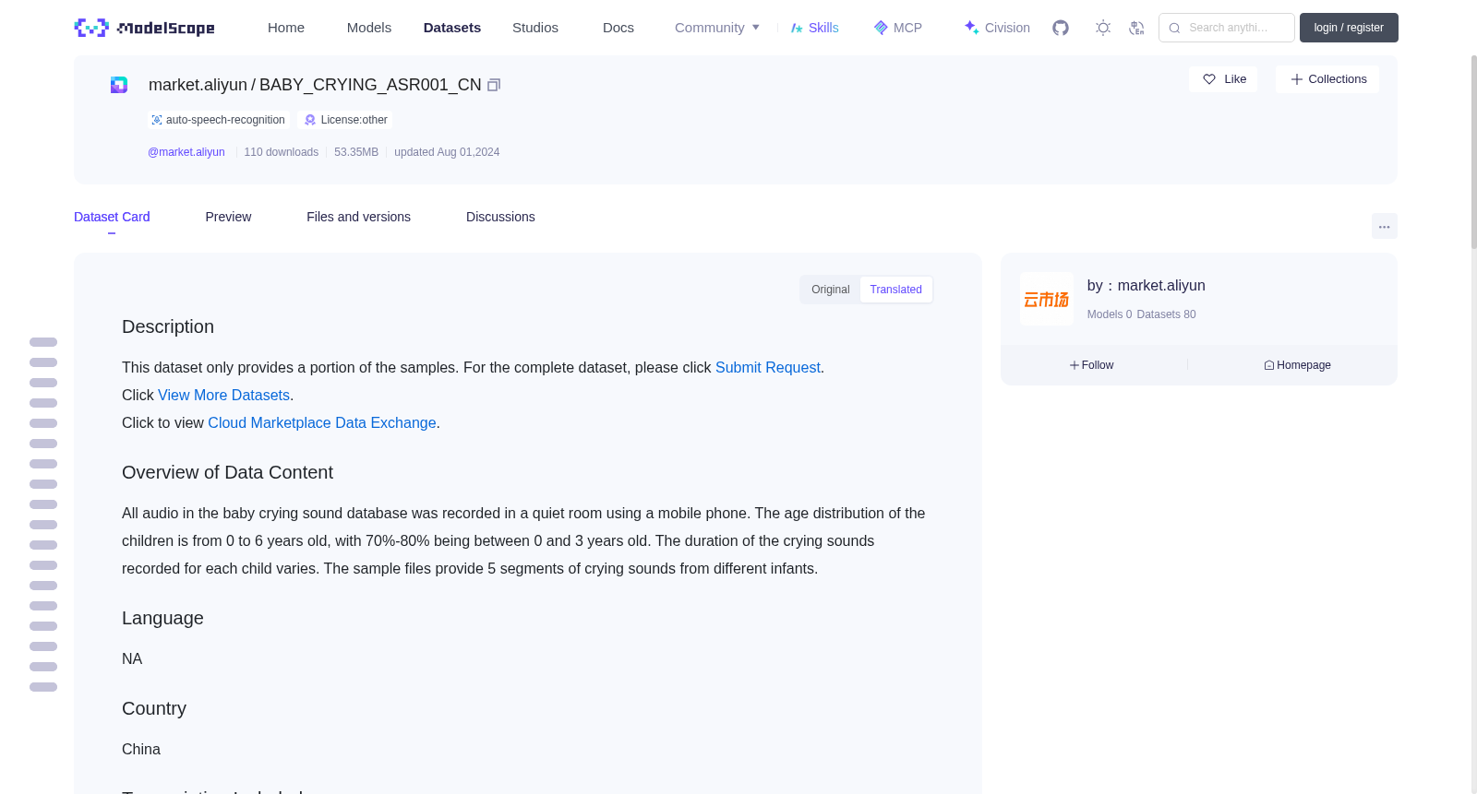The width and height of the screenshot is (1477, 794).
Task: Copy dataset name with the copy icon
Action: coord(494,85)
